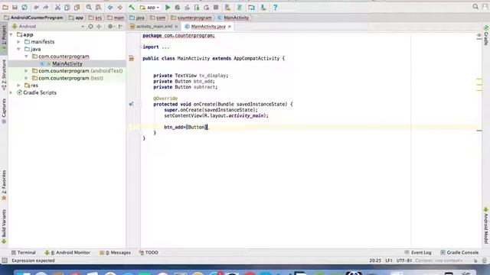The width and height of the screenshot is (490, 275).
Task: Close the activity_main.xml tab
Action: click(176, 27)
